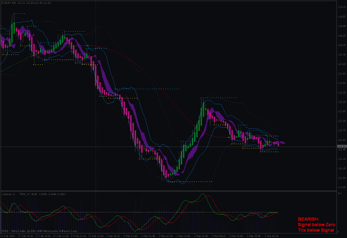This screenshot has width=347, height=238.
Task: Click the 124.10 price axis label
Action: (342, 45)
